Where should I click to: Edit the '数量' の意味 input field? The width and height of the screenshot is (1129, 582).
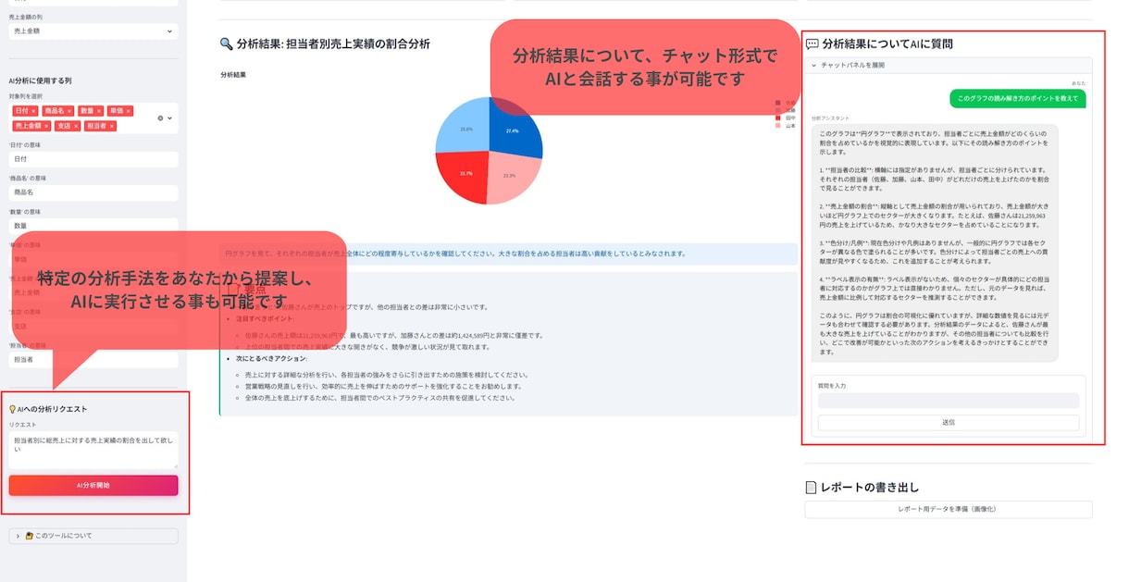[93, 226]
